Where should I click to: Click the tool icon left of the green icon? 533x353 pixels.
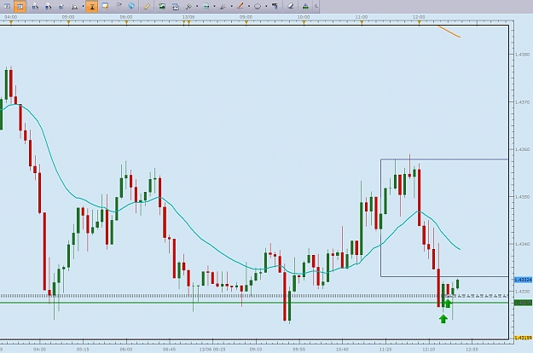(188, 6)
